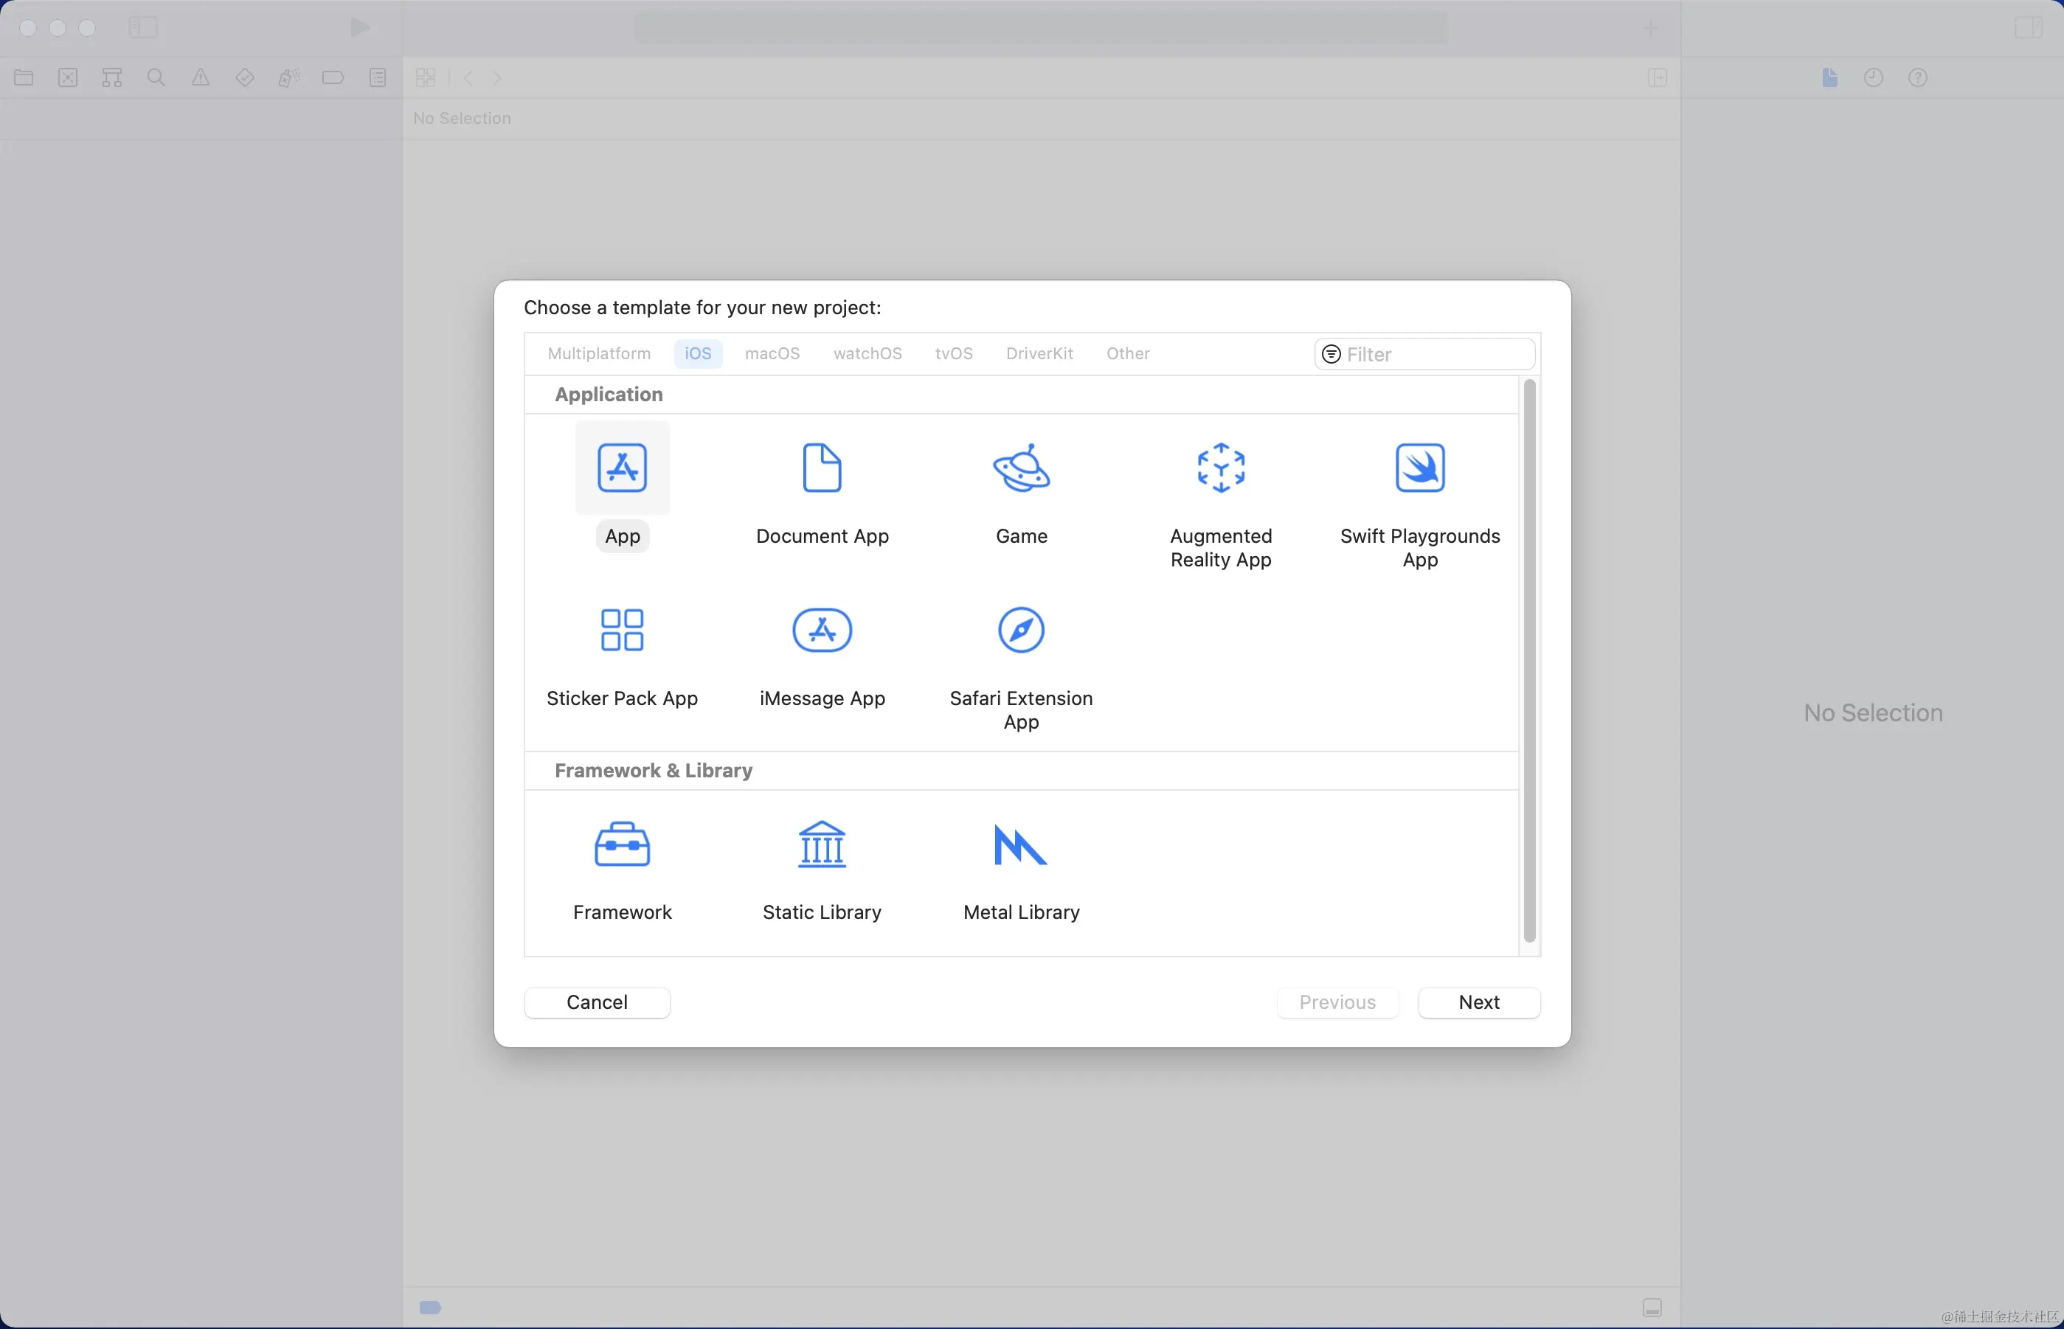Show the Debug navigator
The height and width of the screenshot is (1329, 2064).
[x=289, y=77]
